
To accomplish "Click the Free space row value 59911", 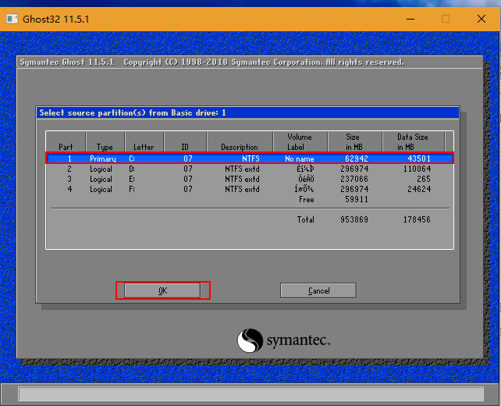I will point(357,199).
